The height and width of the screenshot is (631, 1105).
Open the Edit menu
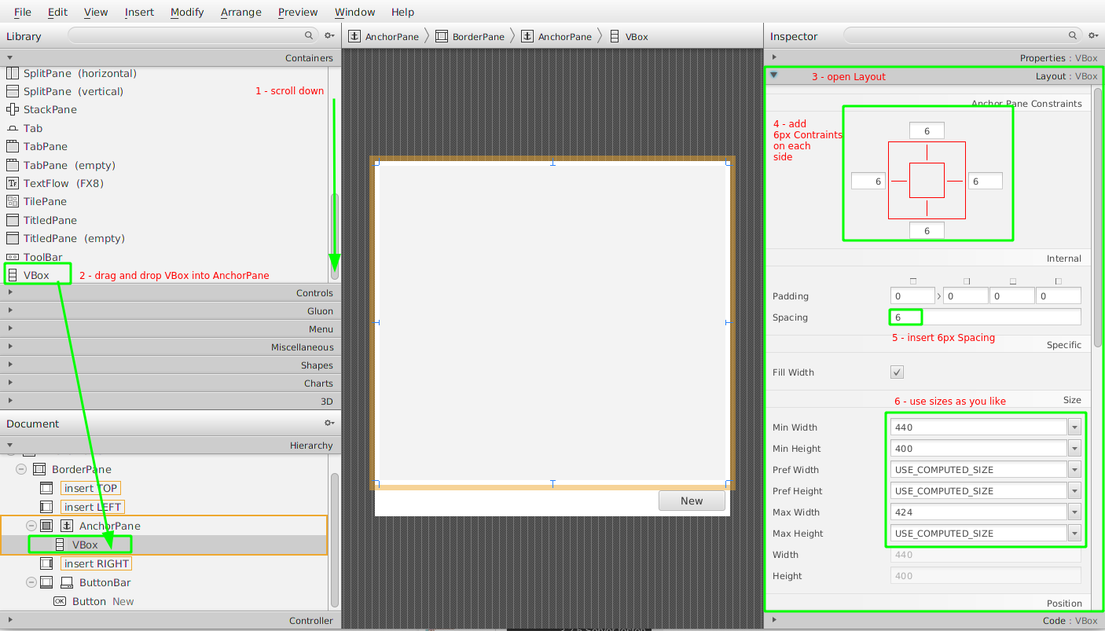[57, 12]
